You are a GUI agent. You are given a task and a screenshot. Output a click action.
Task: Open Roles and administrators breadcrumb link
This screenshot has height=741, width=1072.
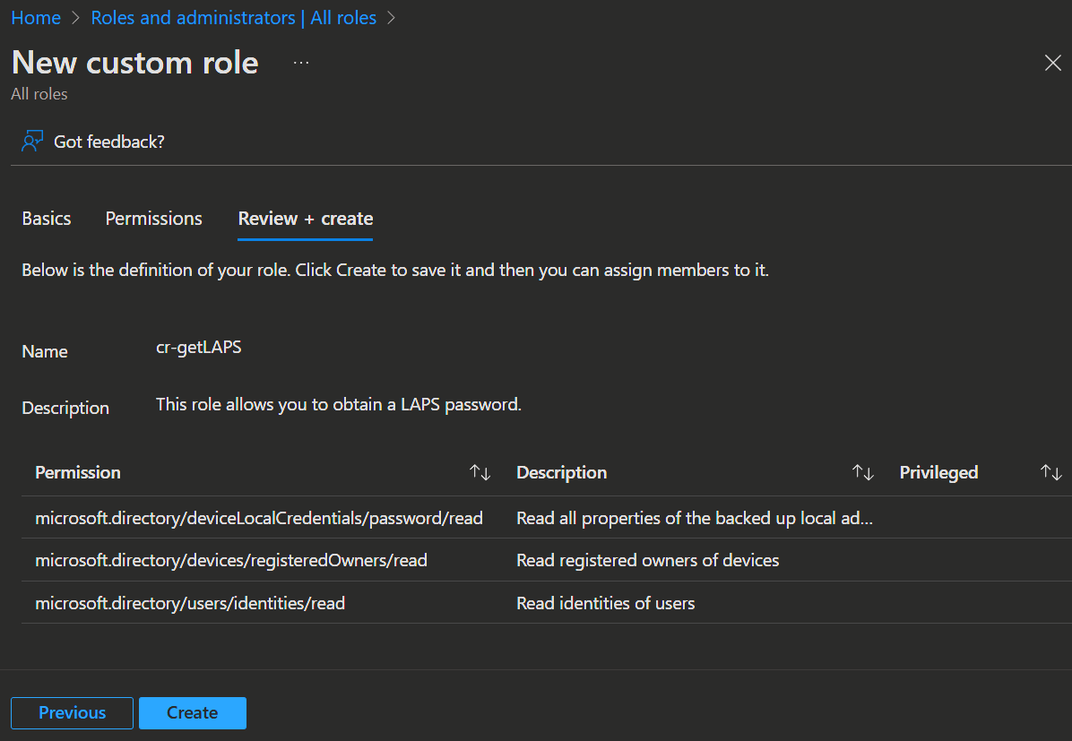pos(233,18)
